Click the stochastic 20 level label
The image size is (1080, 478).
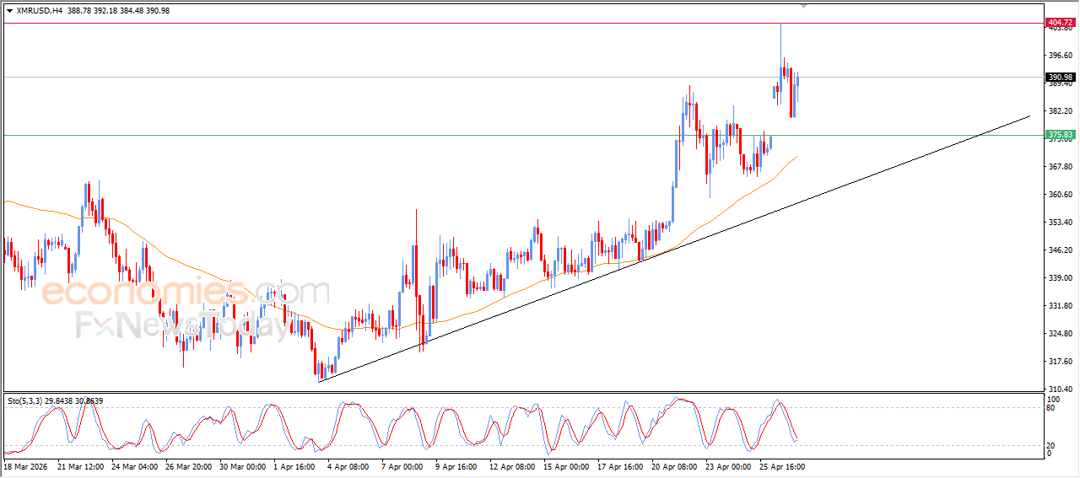1051,445
